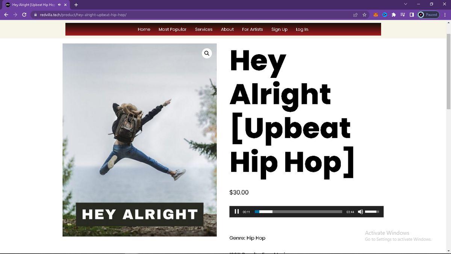This screenshot has height=254, width=451.
Task: Open the media control icon
Action: [x=403, y=15]
